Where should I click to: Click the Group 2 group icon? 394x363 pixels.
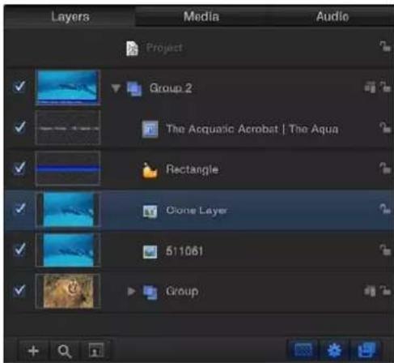point(134,88)
